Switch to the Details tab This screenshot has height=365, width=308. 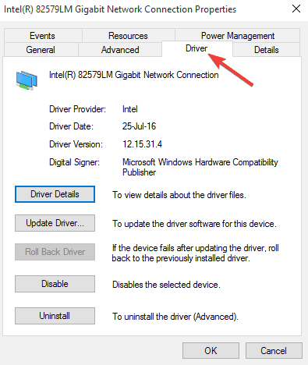[267, 50]
